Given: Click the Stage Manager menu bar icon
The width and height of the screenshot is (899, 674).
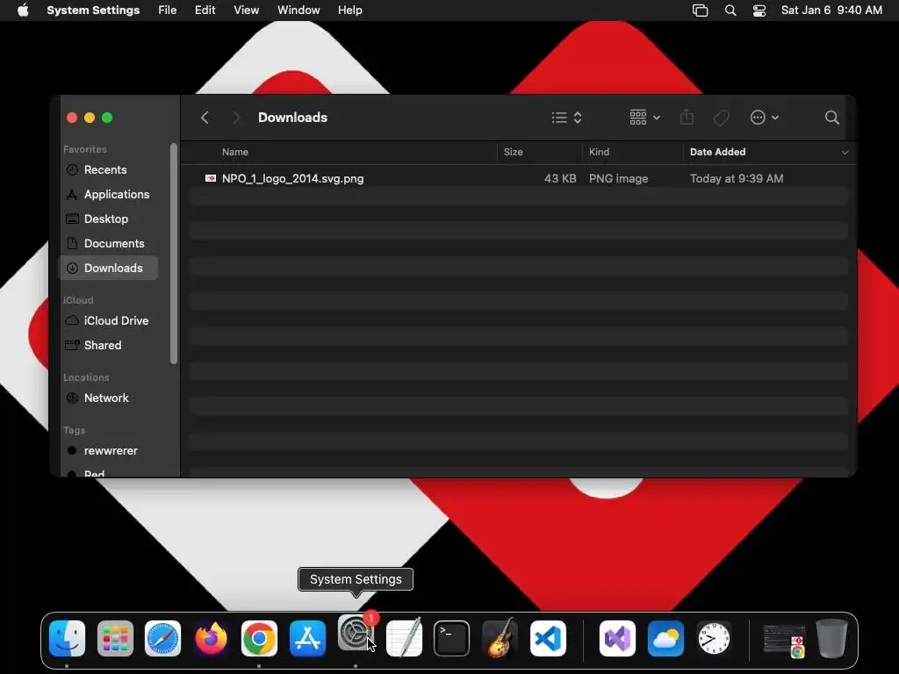Looking at the screenshot, I should point(700,11).
